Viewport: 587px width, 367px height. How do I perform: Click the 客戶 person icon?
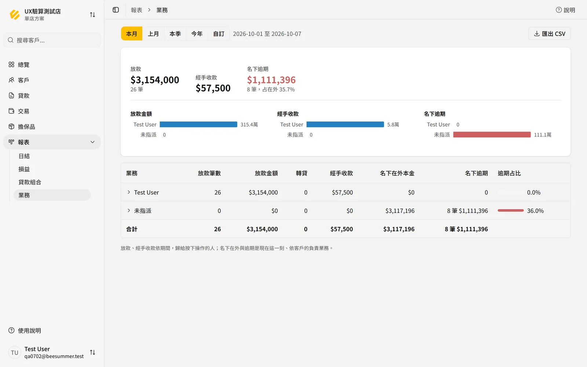pyautogui.click(x=11, y=80)
